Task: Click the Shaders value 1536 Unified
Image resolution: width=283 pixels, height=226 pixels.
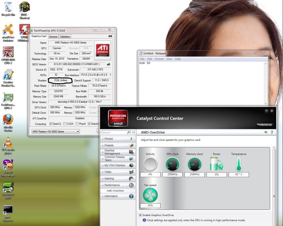Action: pos(61,80)
